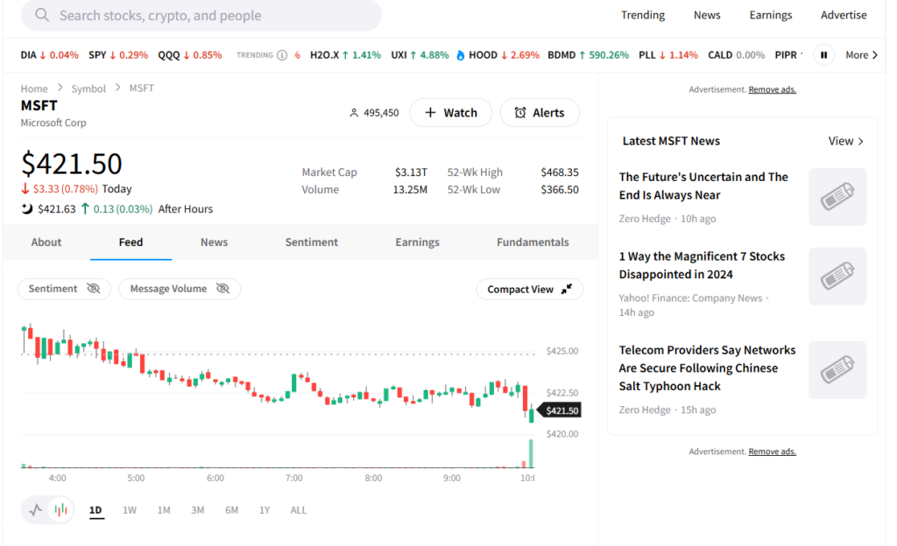Select the 1W chart range
This screenshot has height=546, width=897.
[x=130, y=510]
